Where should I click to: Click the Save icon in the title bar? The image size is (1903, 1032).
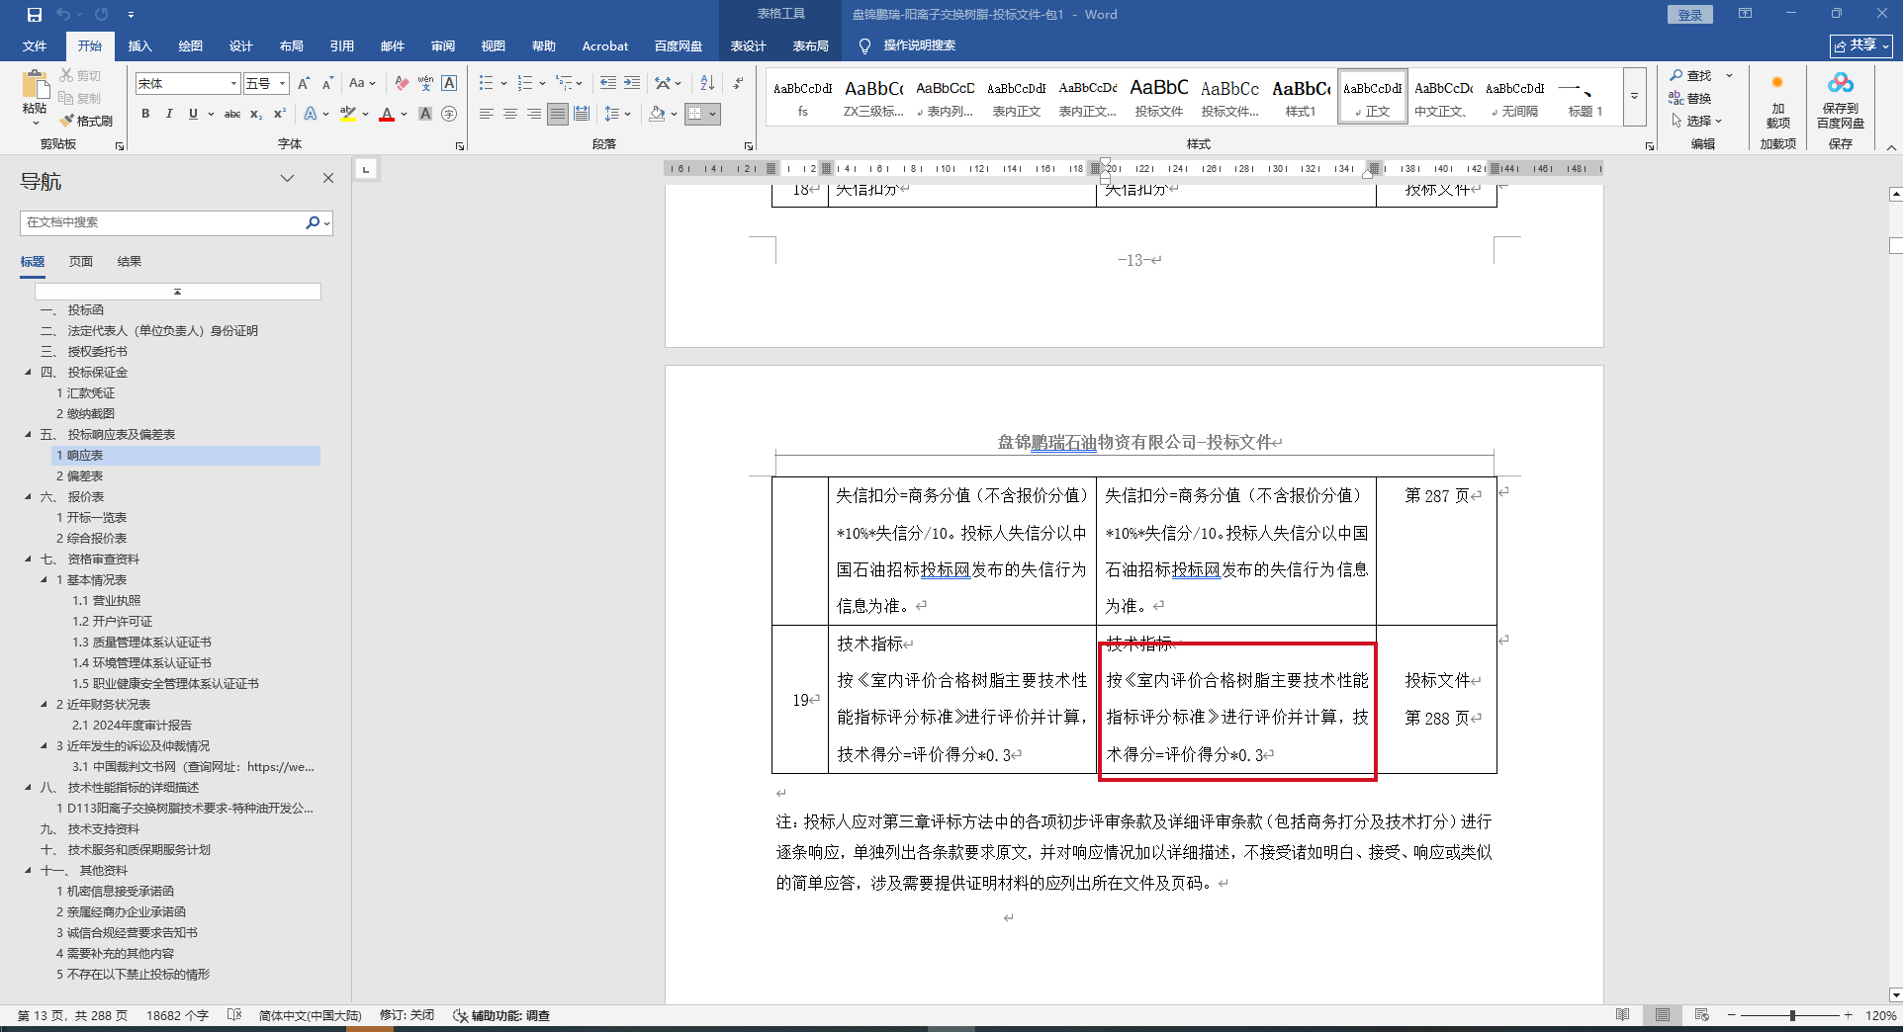35,15
